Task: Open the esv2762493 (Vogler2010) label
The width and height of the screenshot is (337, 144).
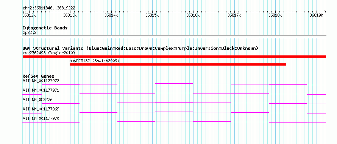Action: pyautogui.click(x=49, y=53)
